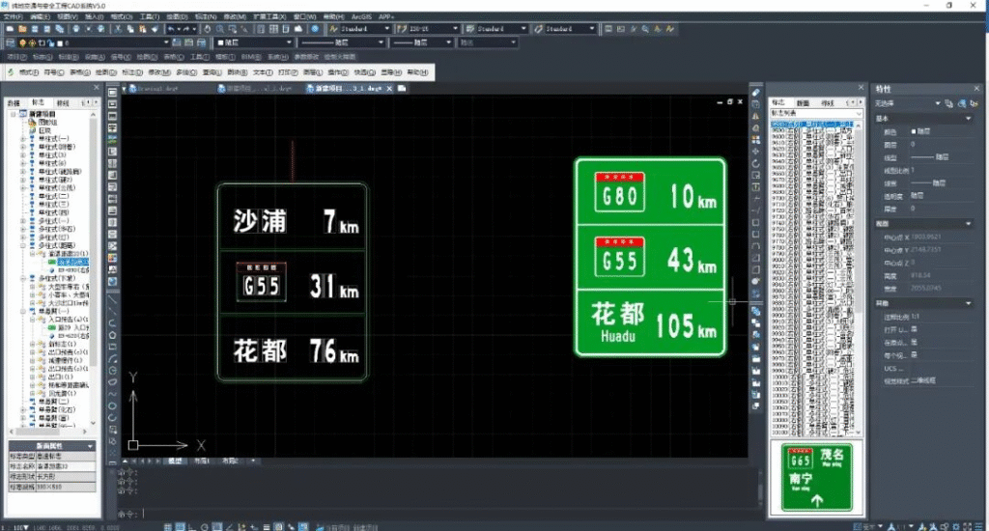The height and width of the screenshot is (531, 989).
Task: Expand the 单柱式(一) tree node
Action: (22, 139)
